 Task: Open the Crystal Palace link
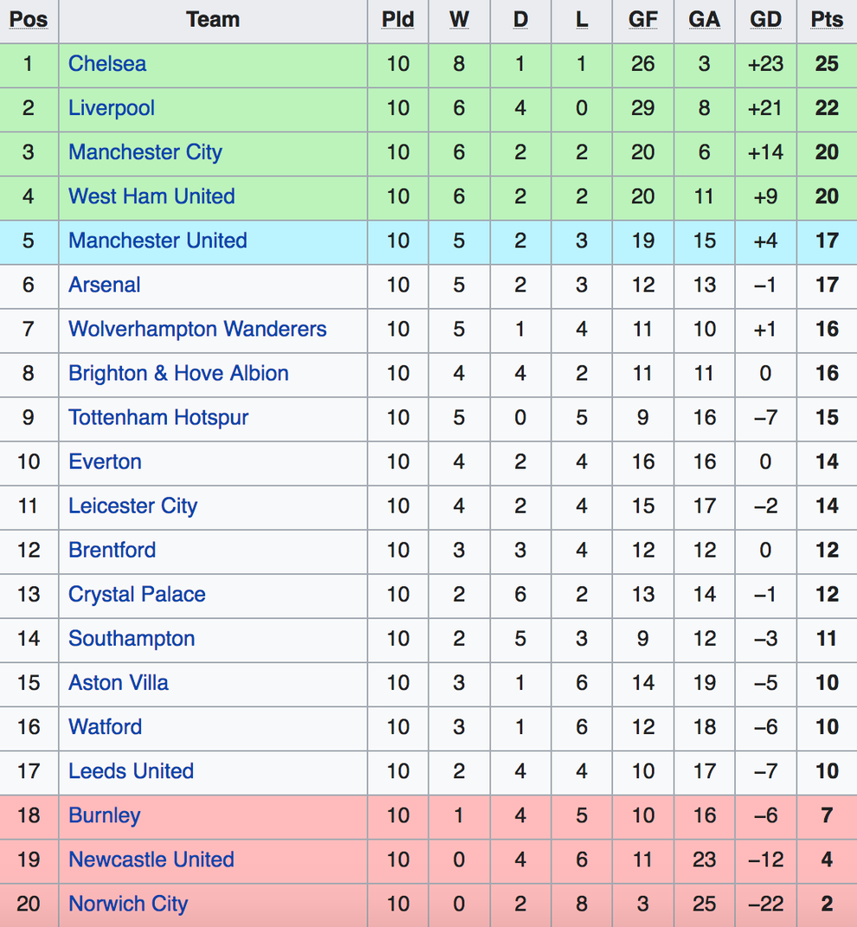click(137, 595)
